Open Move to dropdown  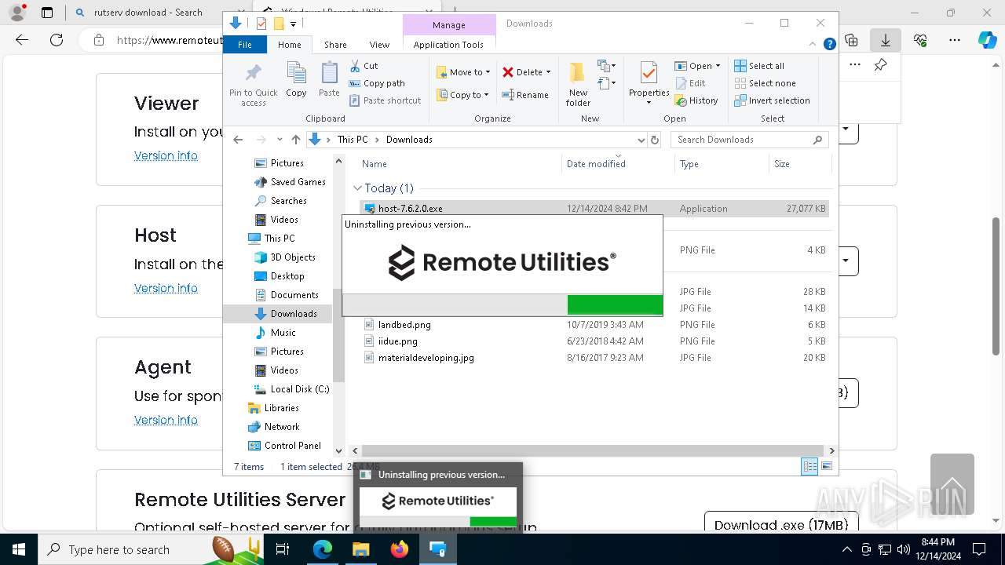pyautogui.click(x=463, y=72)
